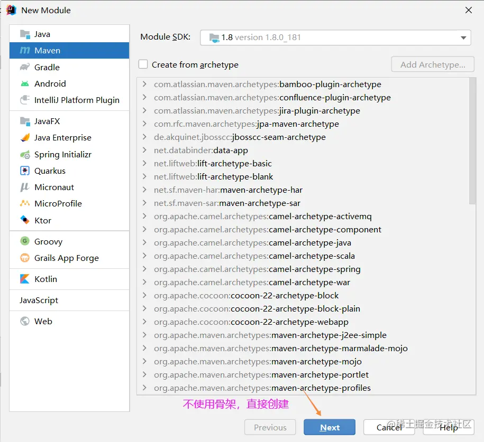Select maven-archetype-har row
Image resolution: width=484 pixels, height=442 pixels.
[303, 190]
